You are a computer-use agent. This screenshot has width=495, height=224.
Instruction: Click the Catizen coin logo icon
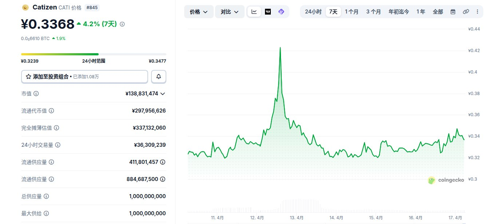click(25, 7)
